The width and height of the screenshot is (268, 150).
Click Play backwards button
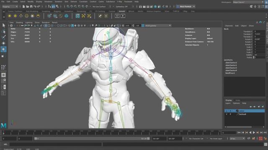click(x=250, y=132)
